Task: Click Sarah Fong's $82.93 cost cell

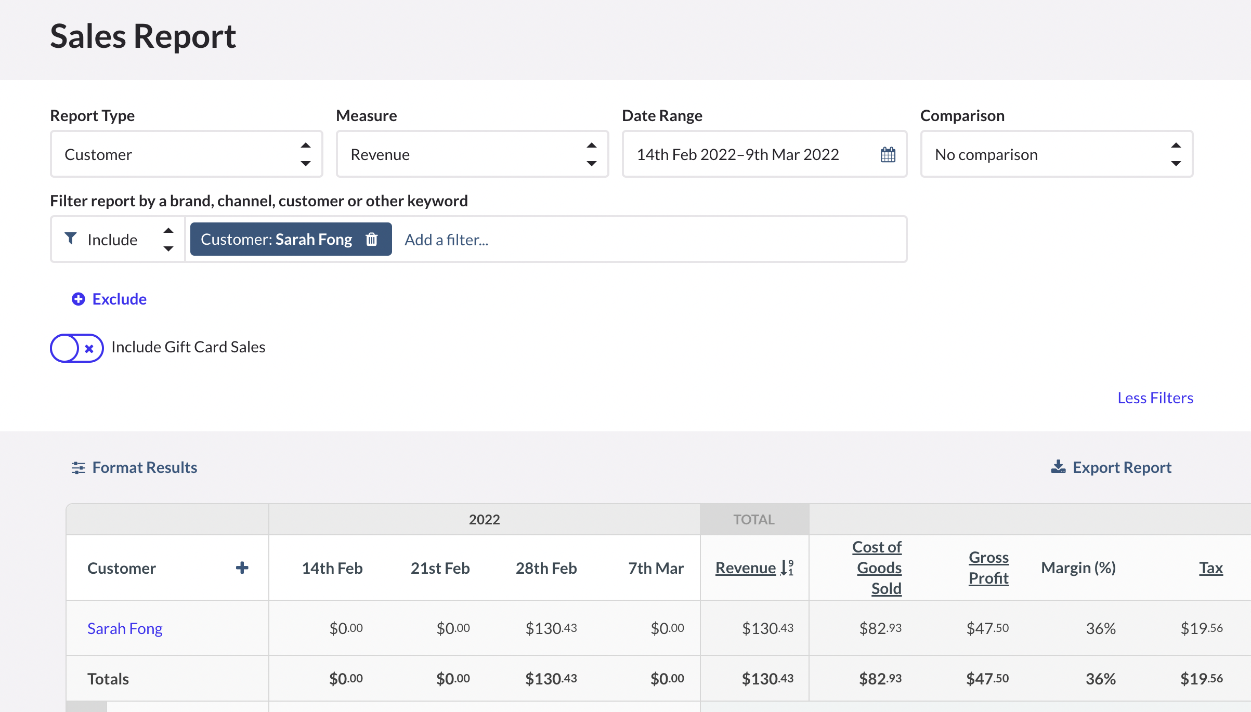Action: point(880,628)
